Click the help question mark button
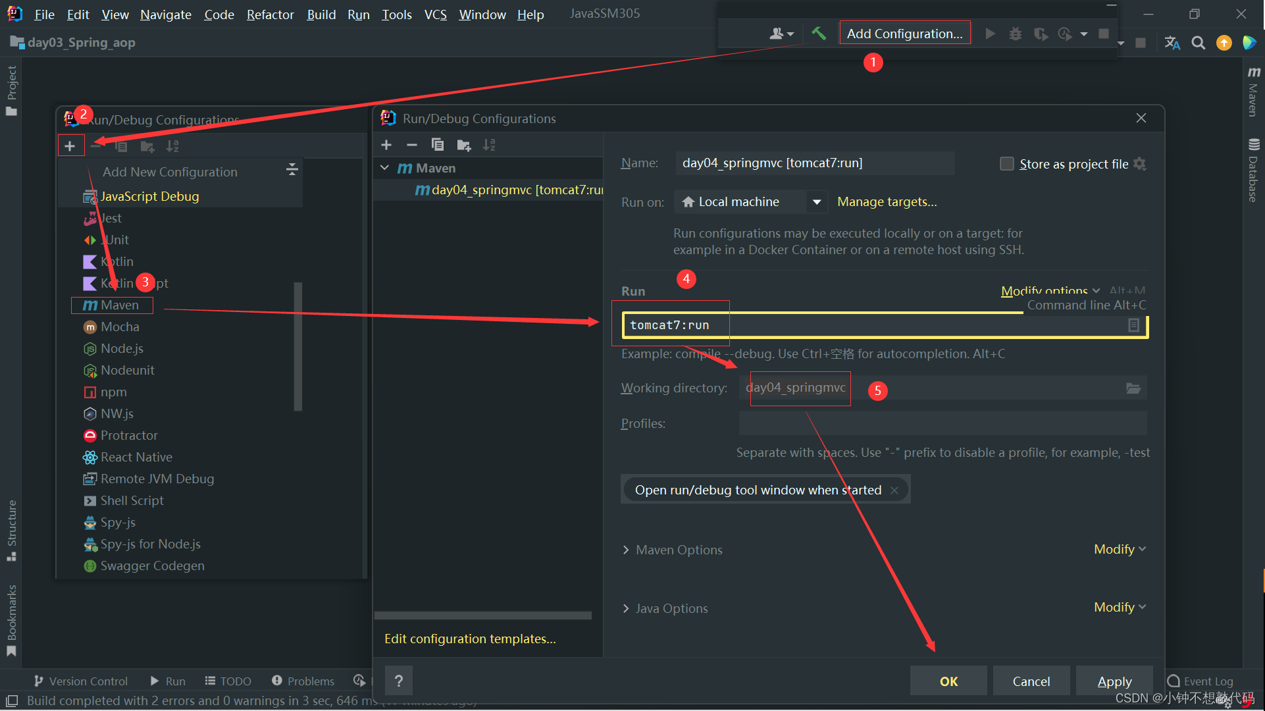Image resolution: width=1265 pixels, height=711 pixels. [399, 681]
